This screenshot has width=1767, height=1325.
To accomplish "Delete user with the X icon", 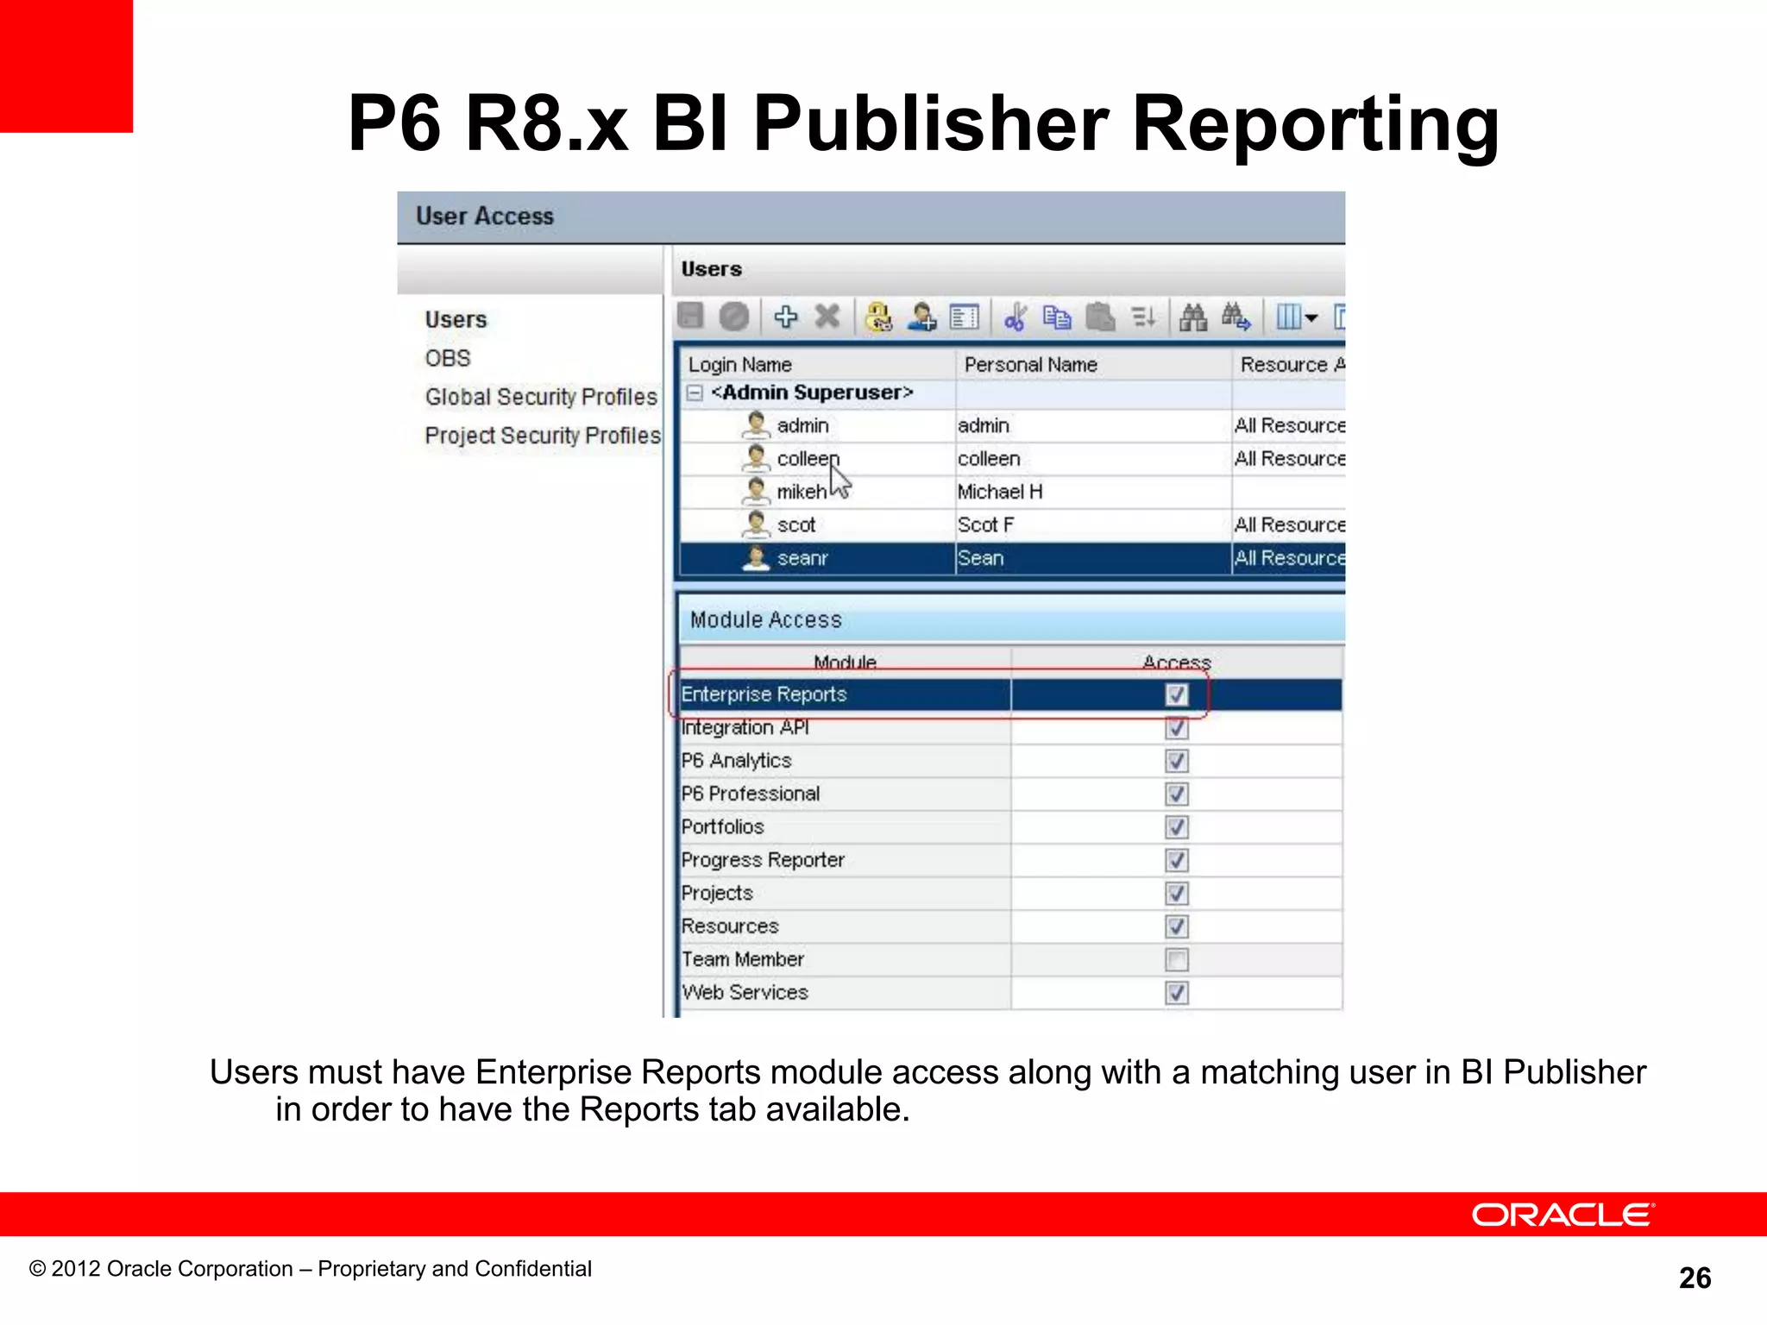I will pyautogui.click(x=827, y=317).
